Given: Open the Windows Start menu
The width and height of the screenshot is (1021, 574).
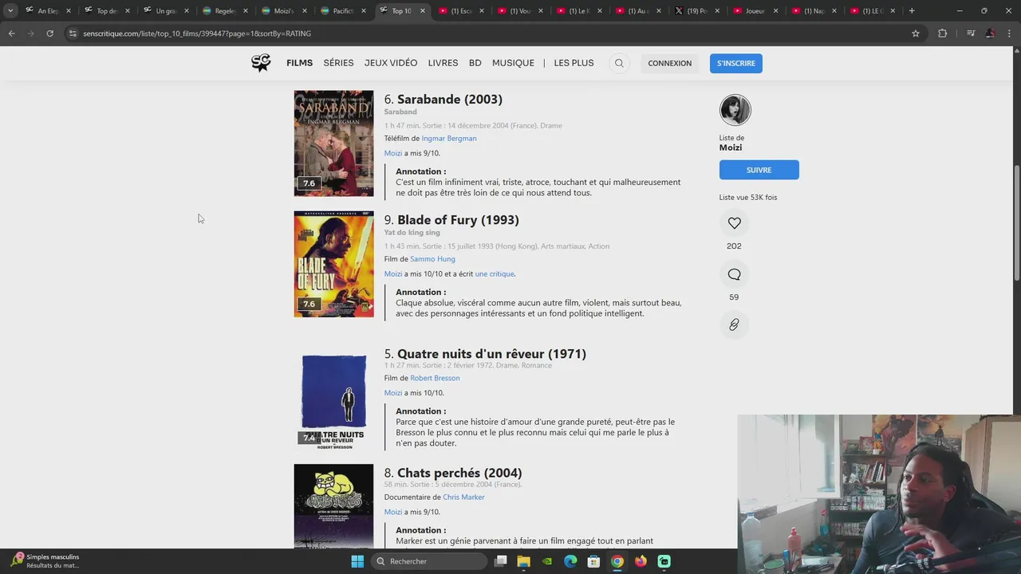Looking at the screenshot, I should tap(357, 561).
